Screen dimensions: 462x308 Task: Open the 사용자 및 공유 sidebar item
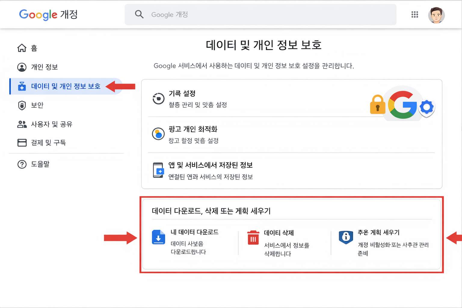[66, 124]
